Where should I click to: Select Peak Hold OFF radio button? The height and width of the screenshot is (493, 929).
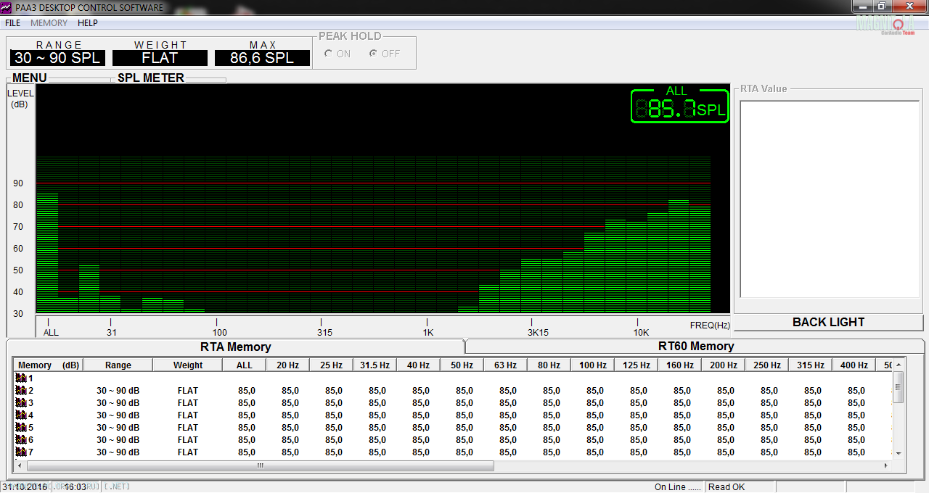tap(373, 54)
